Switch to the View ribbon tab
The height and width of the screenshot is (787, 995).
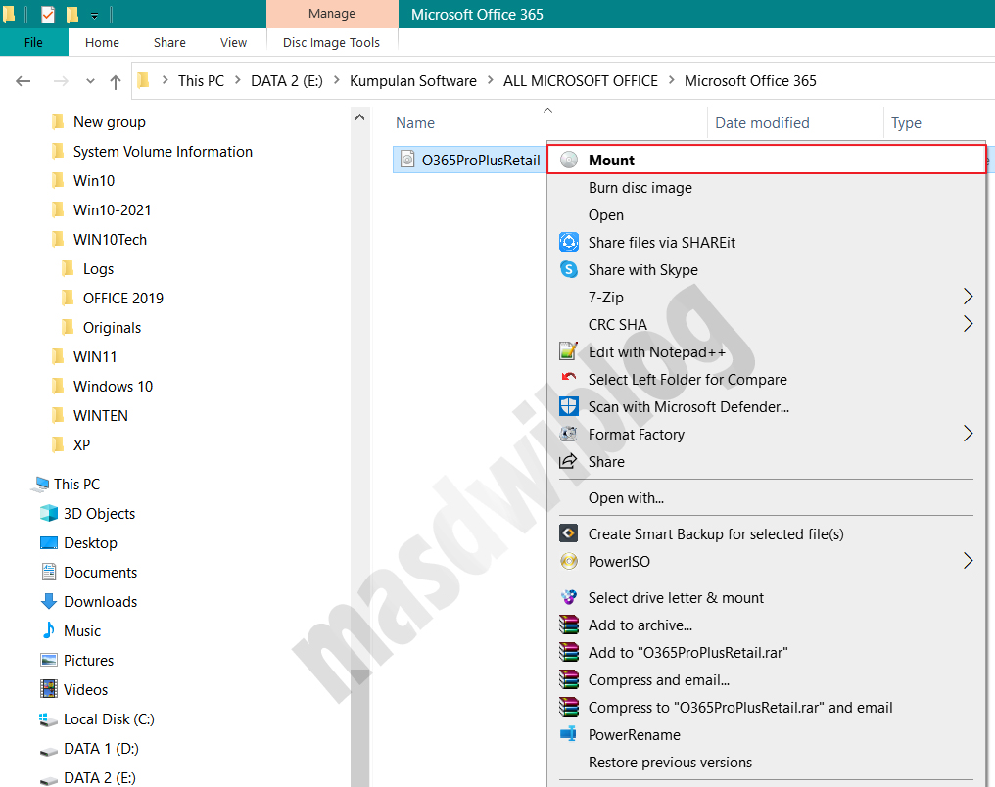(x=233, y=42)
